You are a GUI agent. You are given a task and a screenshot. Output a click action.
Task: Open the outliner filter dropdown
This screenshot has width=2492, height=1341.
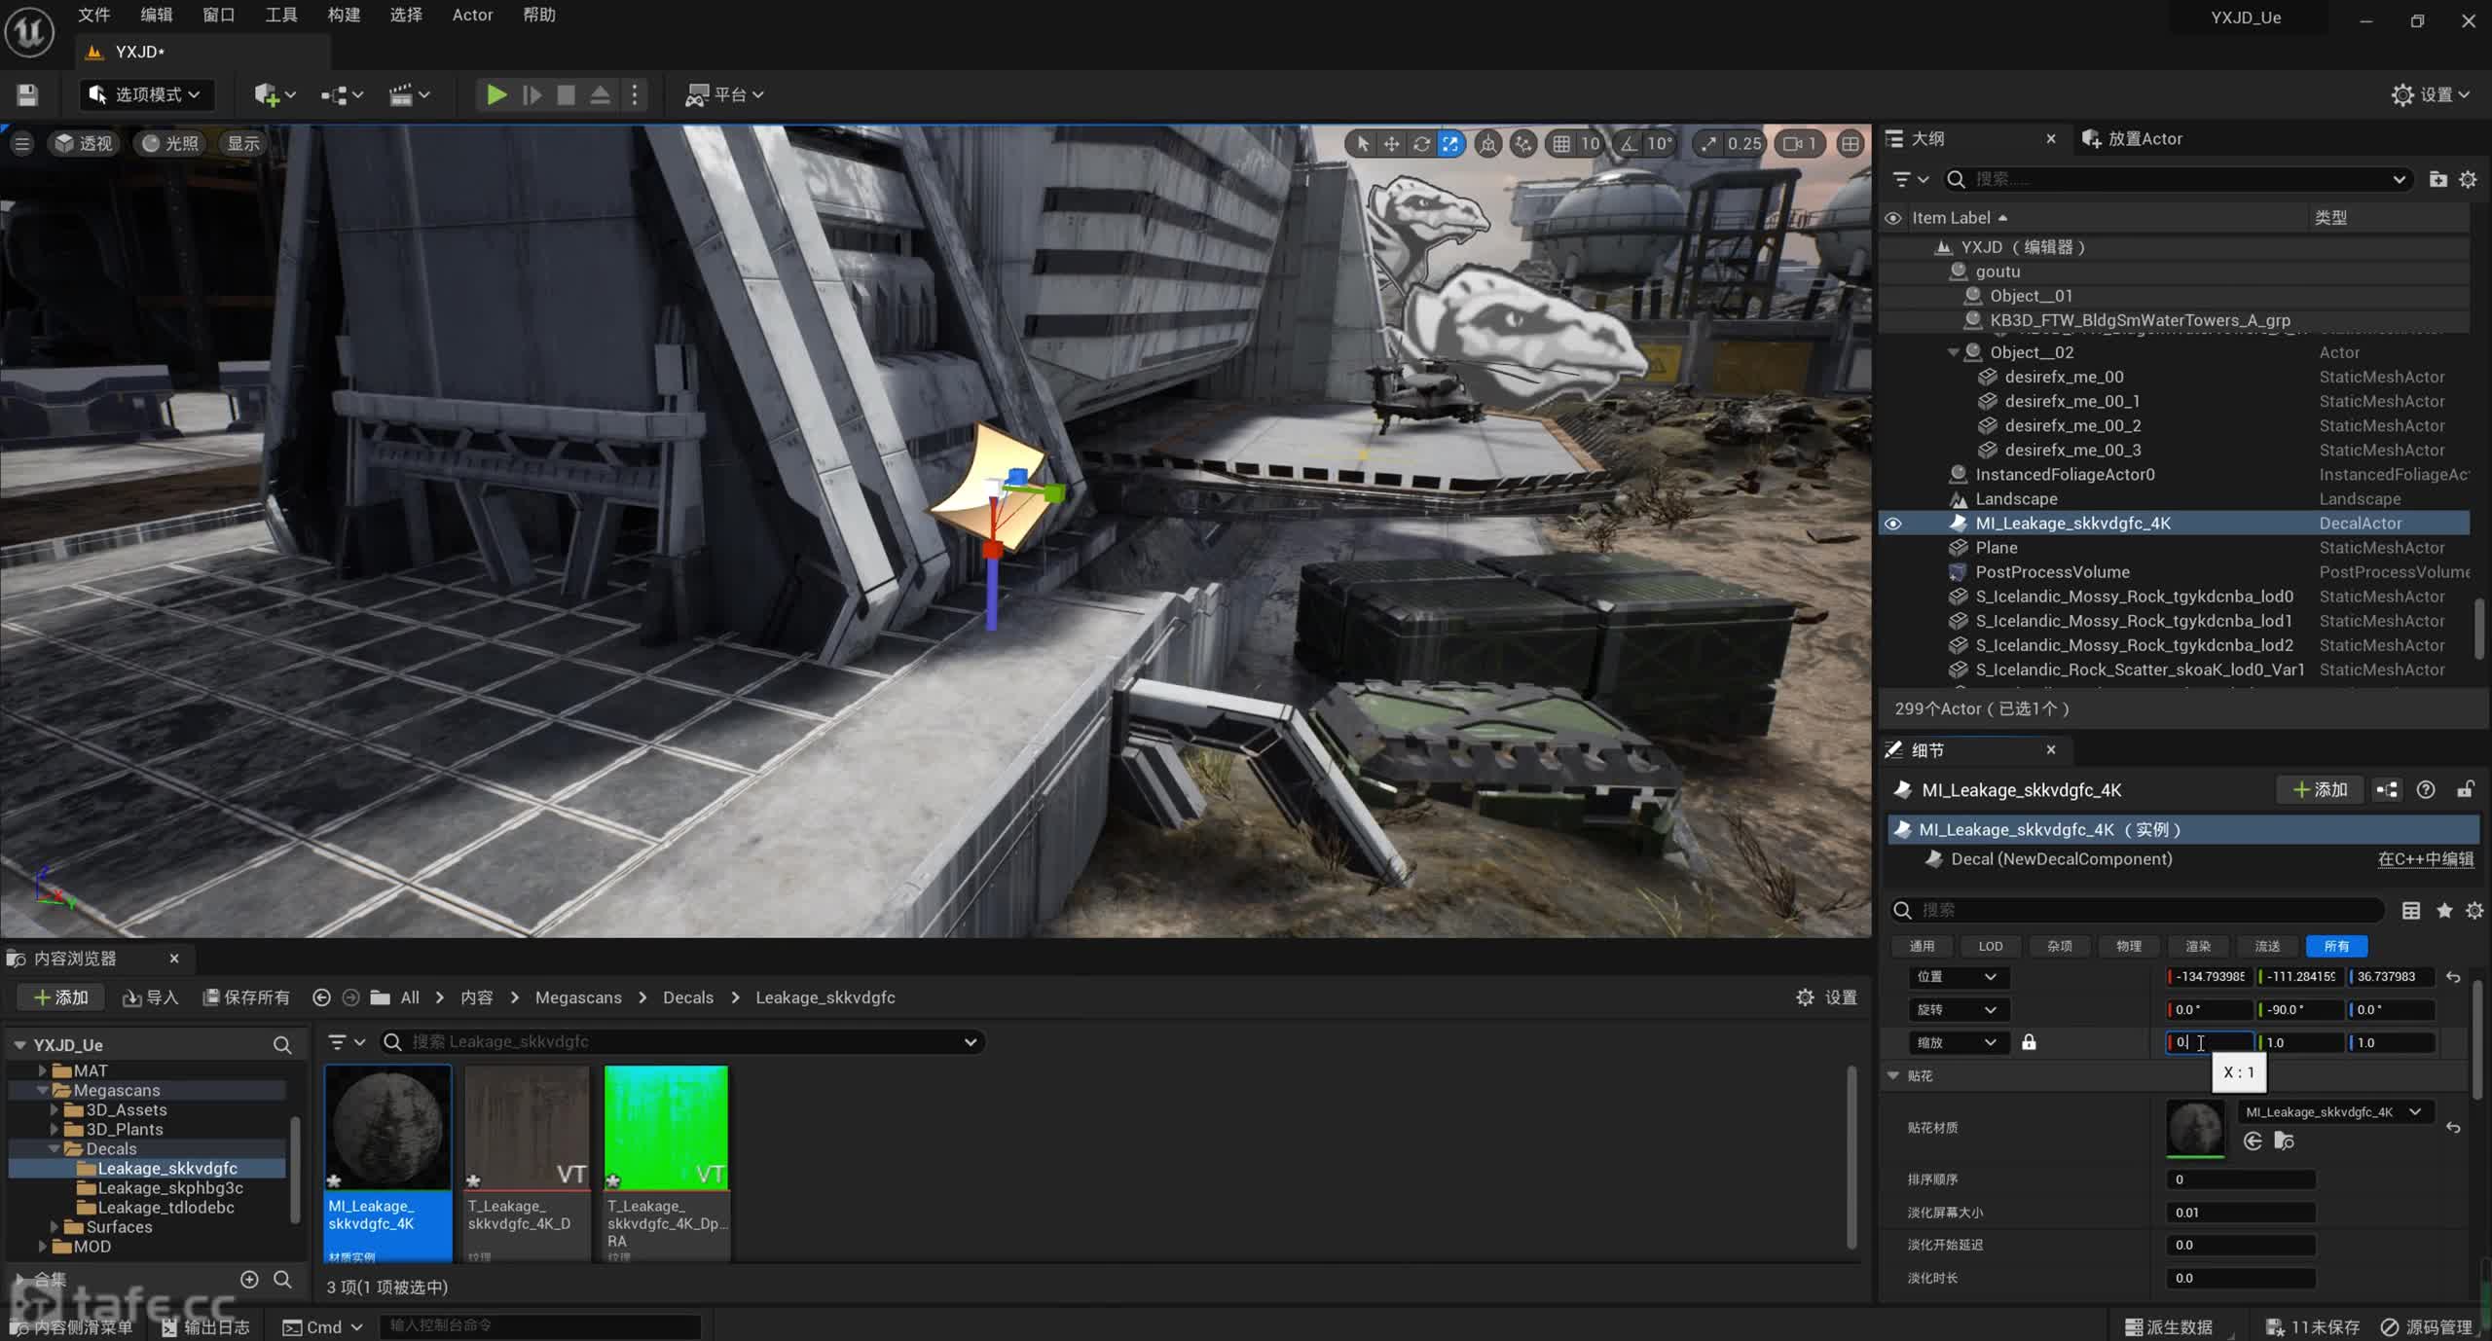tap(1909, 179)
